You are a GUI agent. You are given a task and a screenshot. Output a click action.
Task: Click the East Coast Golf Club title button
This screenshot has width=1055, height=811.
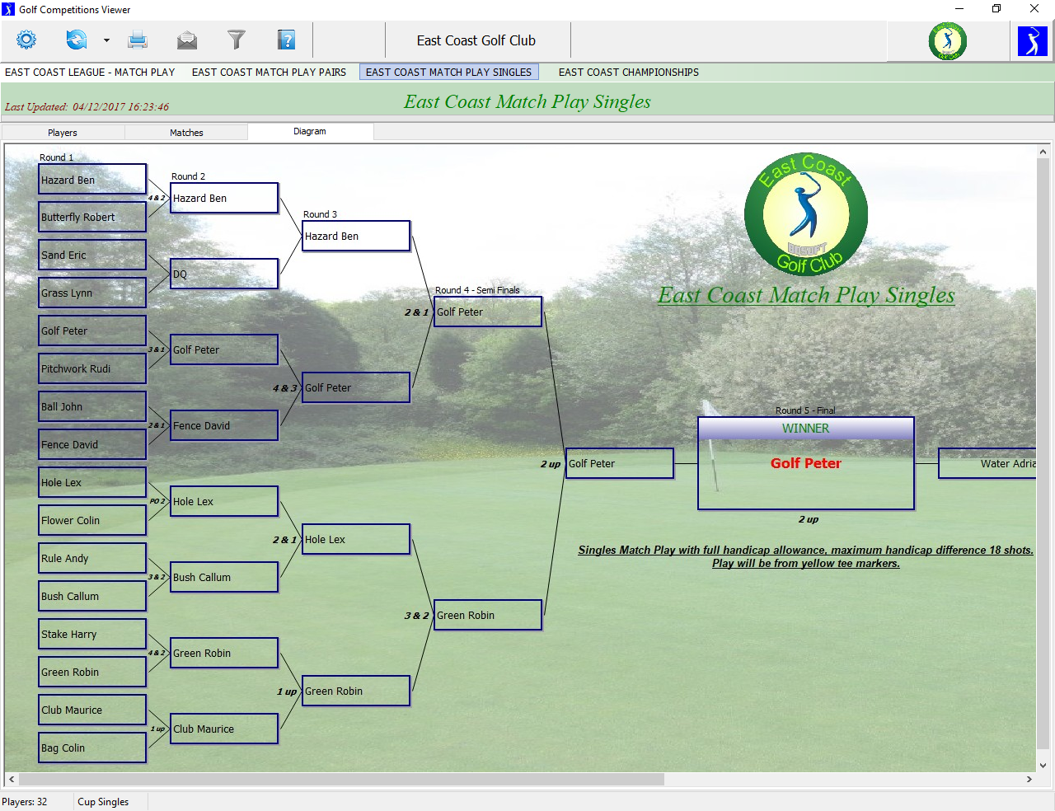tap(476, 40)
